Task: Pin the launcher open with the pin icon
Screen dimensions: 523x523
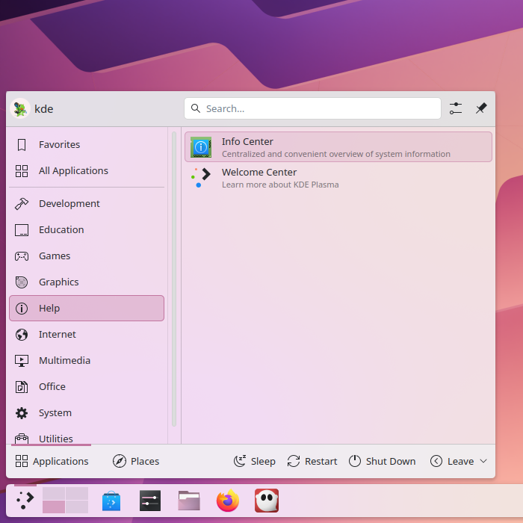Action: 481,108
